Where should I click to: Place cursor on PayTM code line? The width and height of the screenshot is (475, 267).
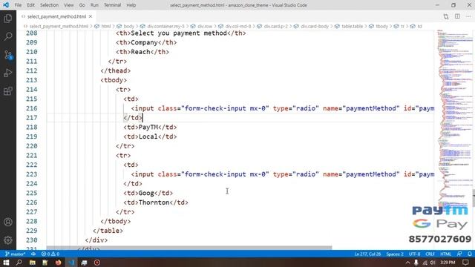(150, 127)
